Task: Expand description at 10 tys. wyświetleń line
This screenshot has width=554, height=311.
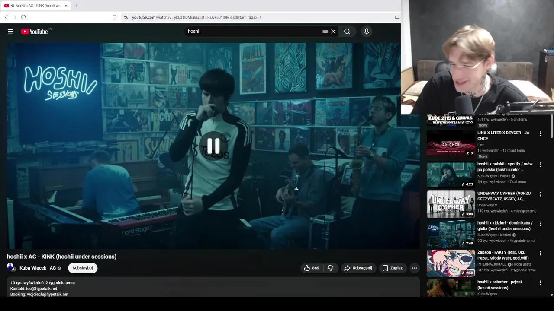Action: click(x=42, y=283)
